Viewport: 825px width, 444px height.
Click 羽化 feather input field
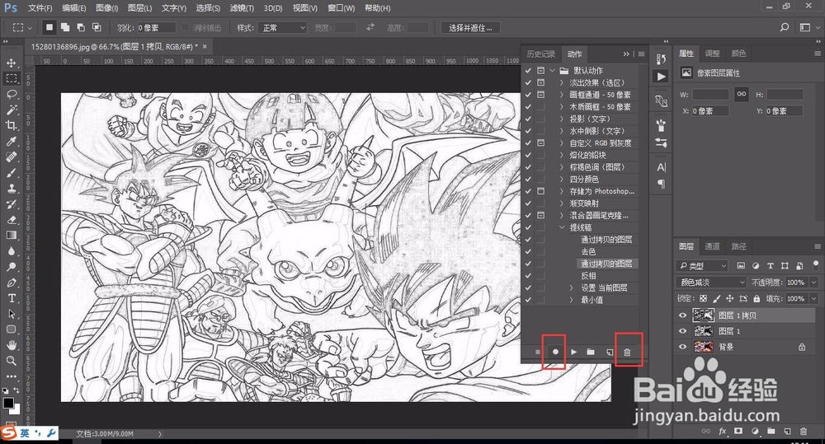(x=156, y=27)
